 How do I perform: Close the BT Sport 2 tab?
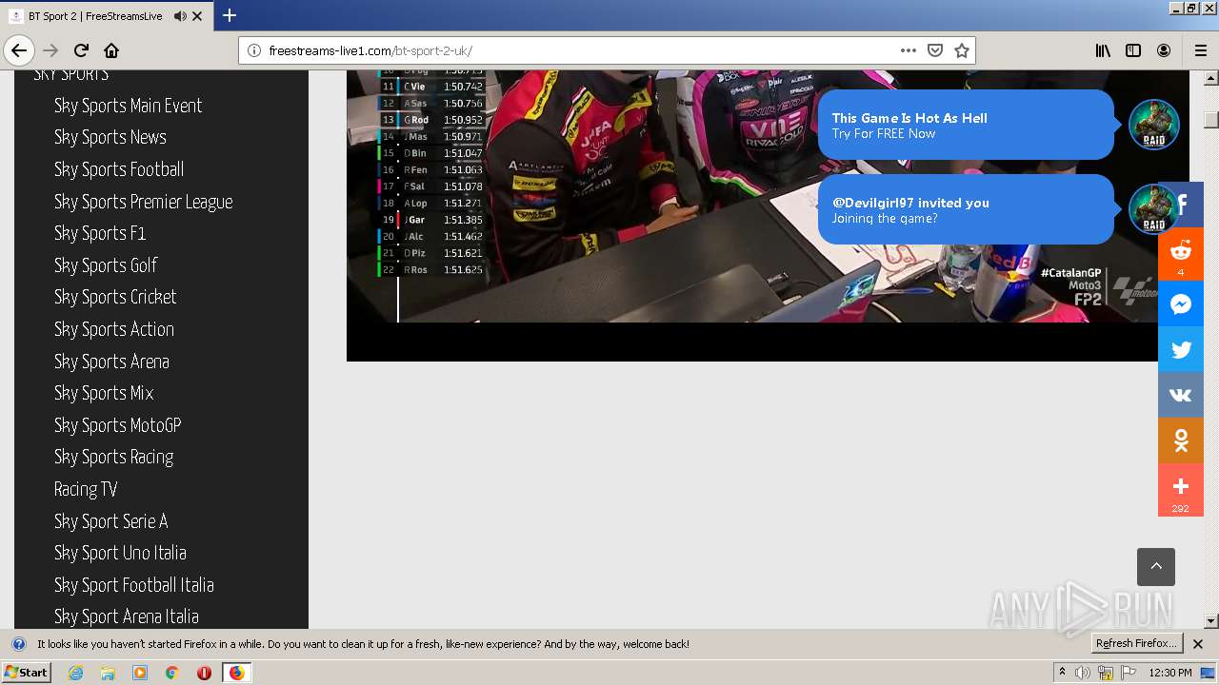click(x=197, y=16)
